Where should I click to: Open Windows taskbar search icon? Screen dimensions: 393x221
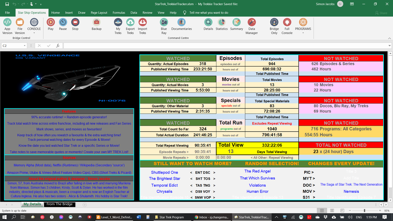coord(14,217)
